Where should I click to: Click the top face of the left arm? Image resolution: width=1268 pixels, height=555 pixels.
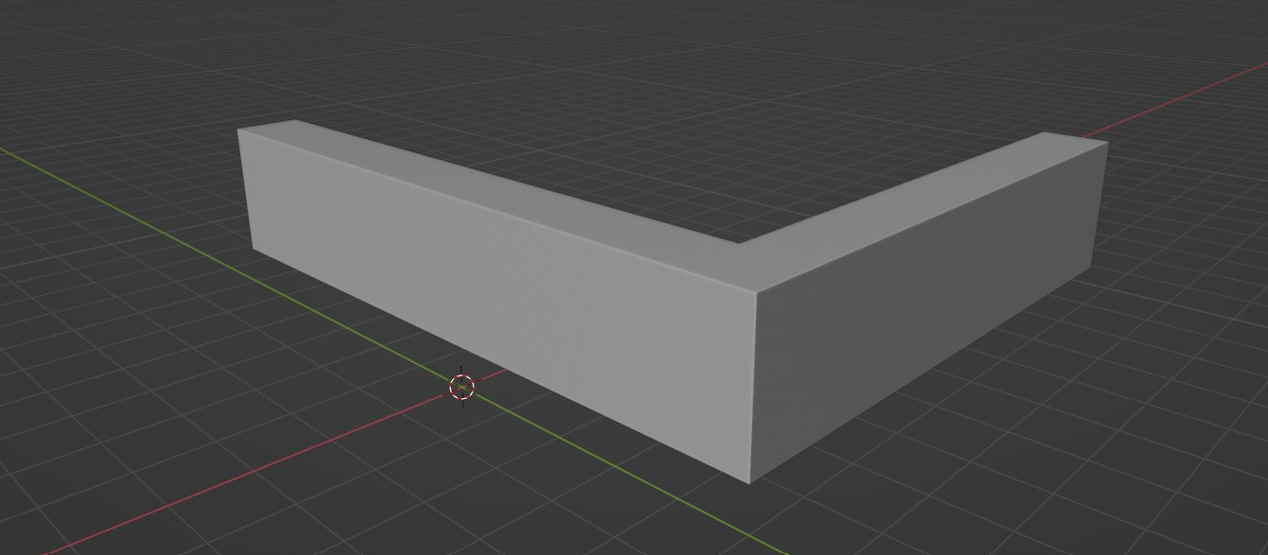pyautogui.click(x=492, y=189)
